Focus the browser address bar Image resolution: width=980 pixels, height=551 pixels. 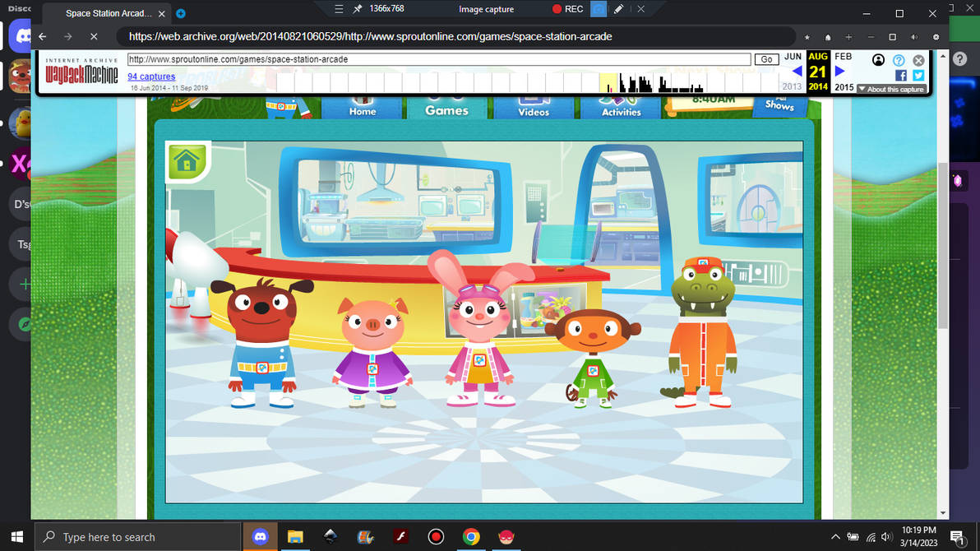click(456, 36)
